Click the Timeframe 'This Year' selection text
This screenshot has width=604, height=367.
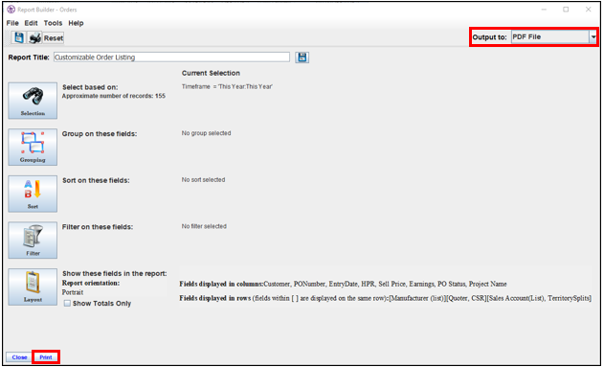coord(227,87)
